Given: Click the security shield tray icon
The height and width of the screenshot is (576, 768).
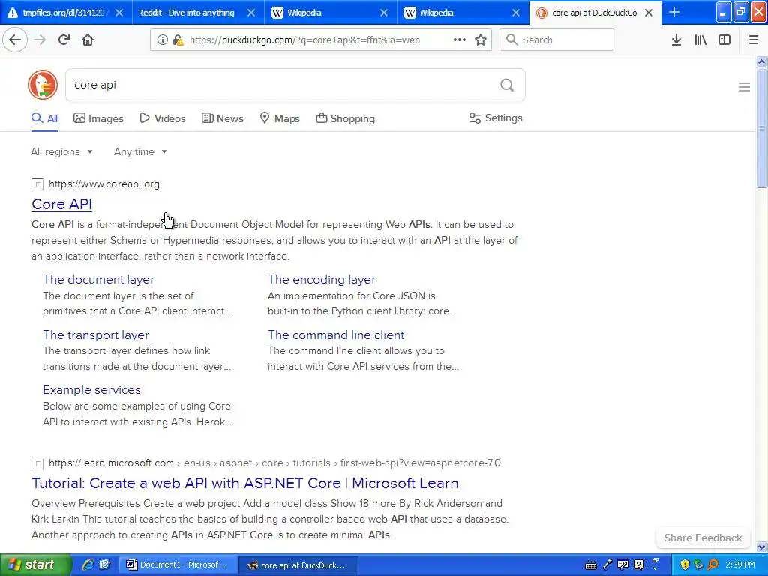Looking at the screenshot, I should point(685,565).
